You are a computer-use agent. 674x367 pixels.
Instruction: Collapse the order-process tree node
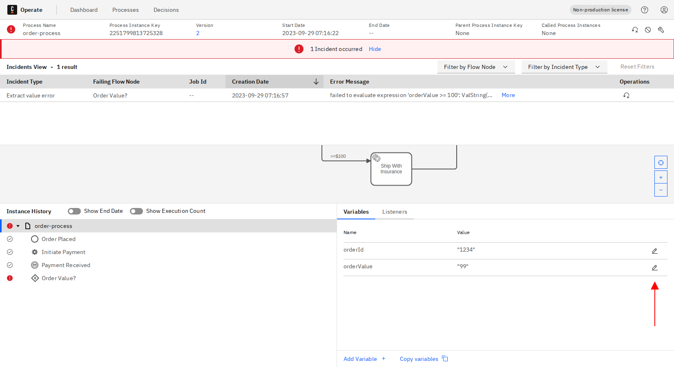pyautogui.click(x=18, y=226)
